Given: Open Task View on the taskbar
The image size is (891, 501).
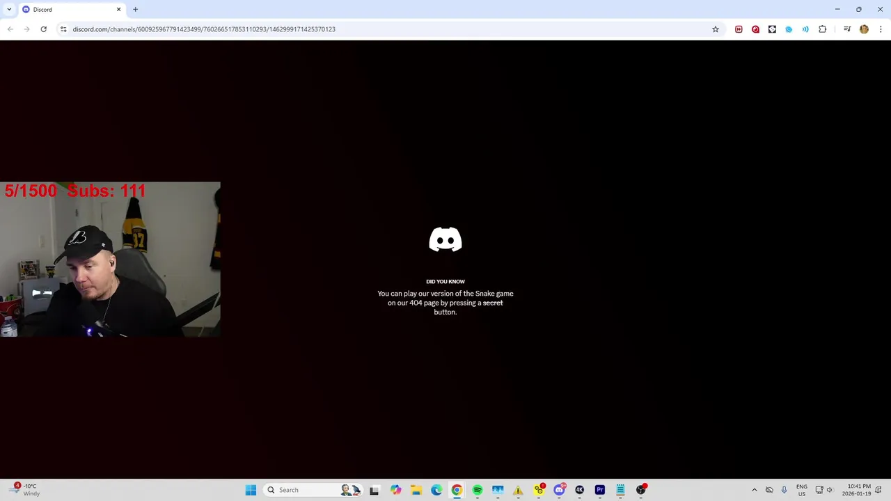Looking at the screenshot, I should [374, 490].
